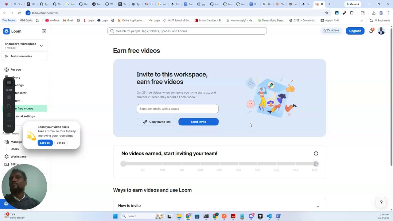
Task: Expand the shambel's Workspace switcher
Action: coord(41,46)
